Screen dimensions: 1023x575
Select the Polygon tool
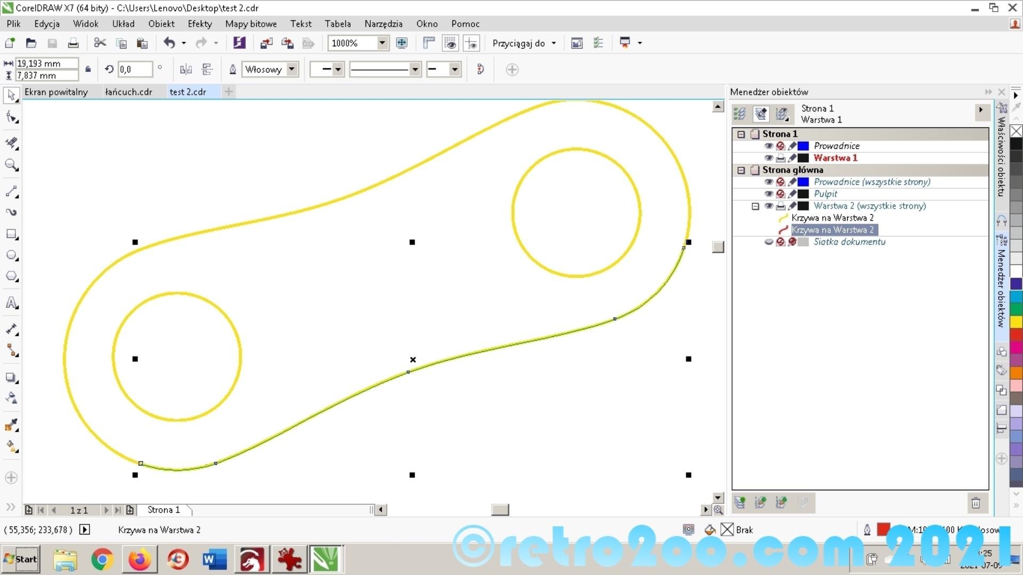point(11,276)
